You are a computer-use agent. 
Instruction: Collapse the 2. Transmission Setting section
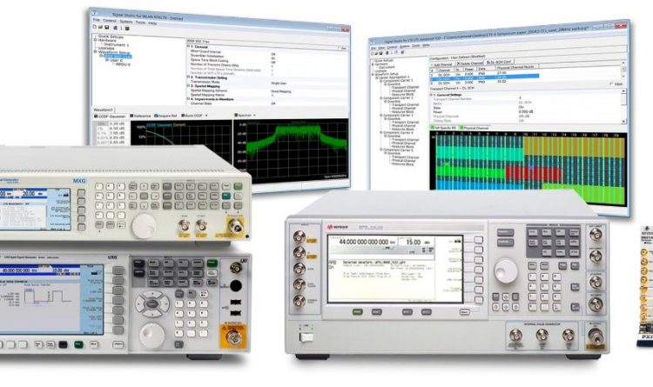(x=188, y=77)
